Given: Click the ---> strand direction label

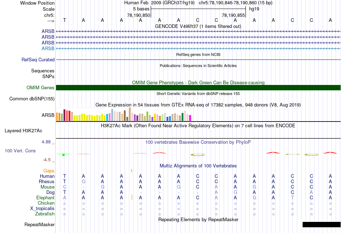Looking at the screenshot, I should [x=51, y=21].
